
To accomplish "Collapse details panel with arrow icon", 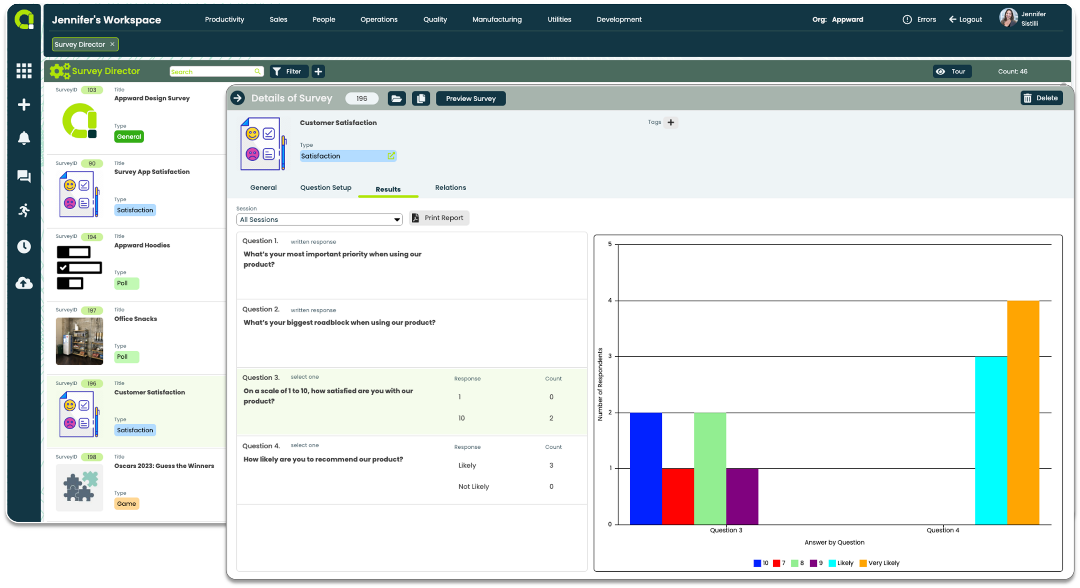I will point(238,98).
